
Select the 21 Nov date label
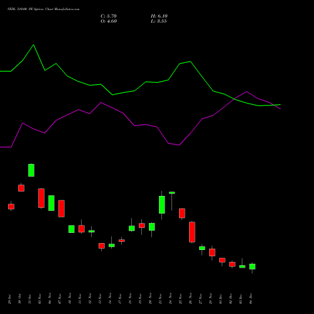(x=160, y=298)
